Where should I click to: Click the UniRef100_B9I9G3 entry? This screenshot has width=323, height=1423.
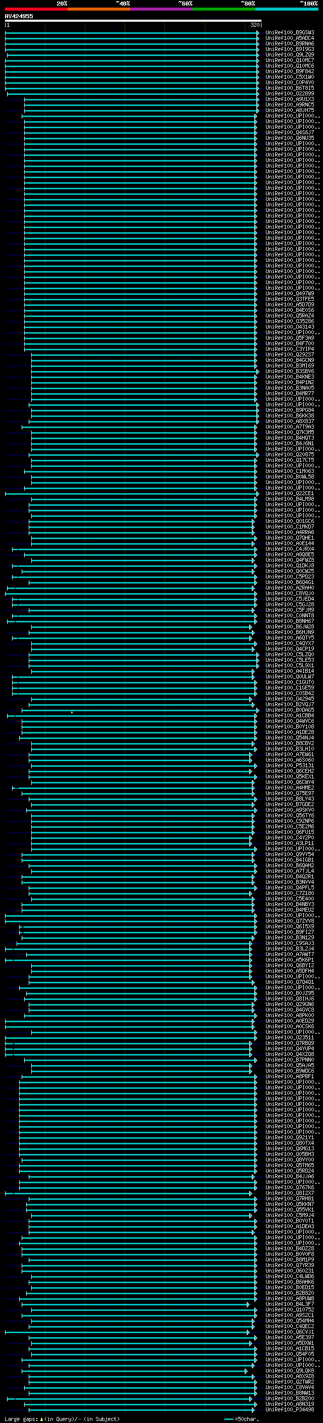[290, 49]
